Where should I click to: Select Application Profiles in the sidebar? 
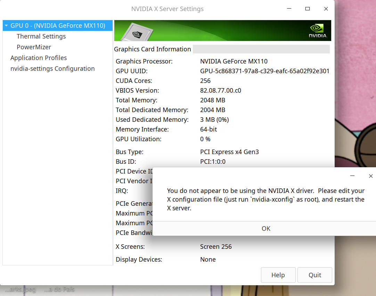(x=38, y=58)
